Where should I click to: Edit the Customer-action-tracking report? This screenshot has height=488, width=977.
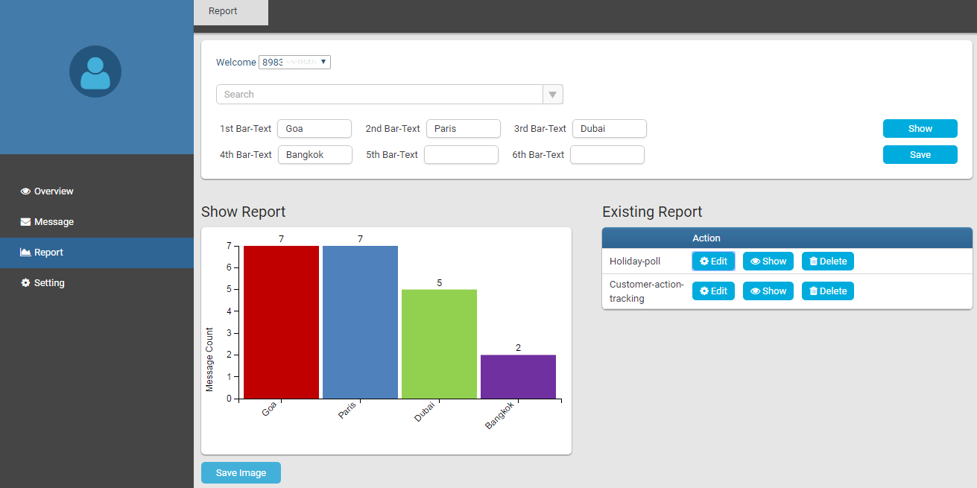(x=713, y=291)
